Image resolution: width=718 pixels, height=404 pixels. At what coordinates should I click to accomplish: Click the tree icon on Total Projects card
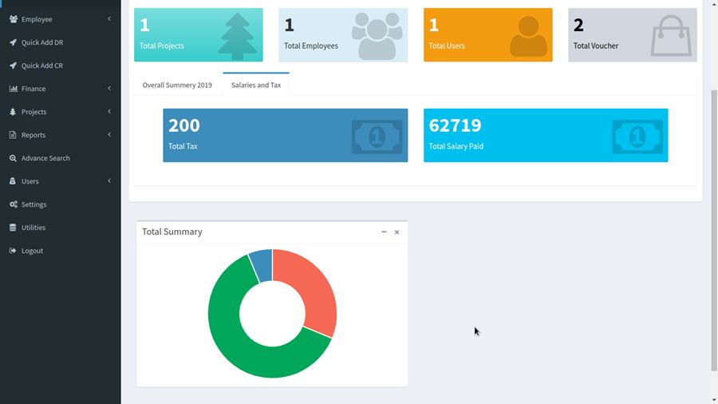(237, 36)
